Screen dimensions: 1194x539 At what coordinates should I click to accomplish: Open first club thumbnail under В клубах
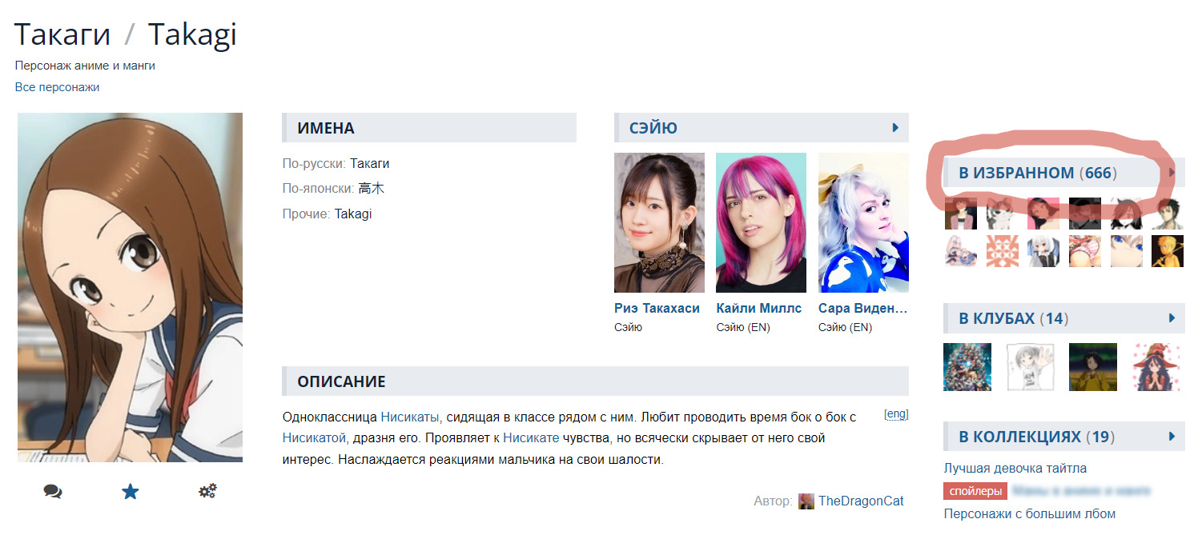pyautogui.click(x=967, y=367)
